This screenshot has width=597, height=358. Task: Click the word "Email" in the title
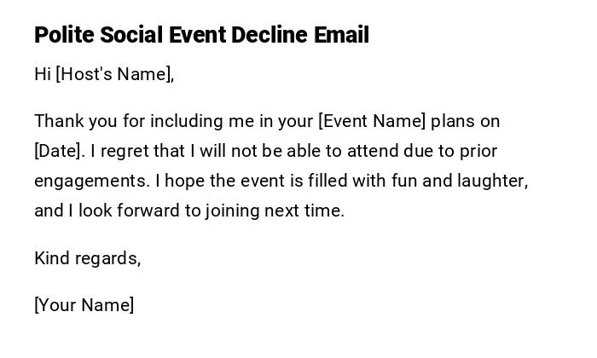[342, 35]
